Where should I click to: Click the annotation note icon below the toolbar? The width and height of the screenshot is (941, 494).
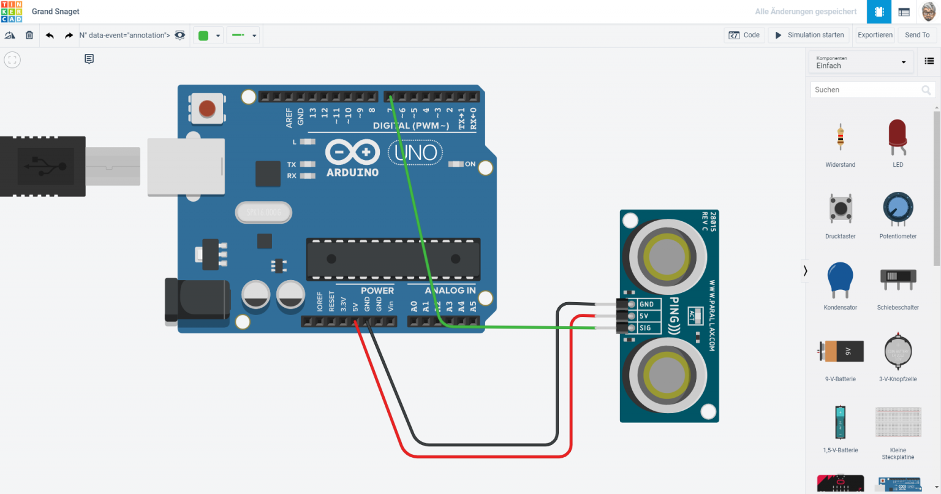click(89, 59)
